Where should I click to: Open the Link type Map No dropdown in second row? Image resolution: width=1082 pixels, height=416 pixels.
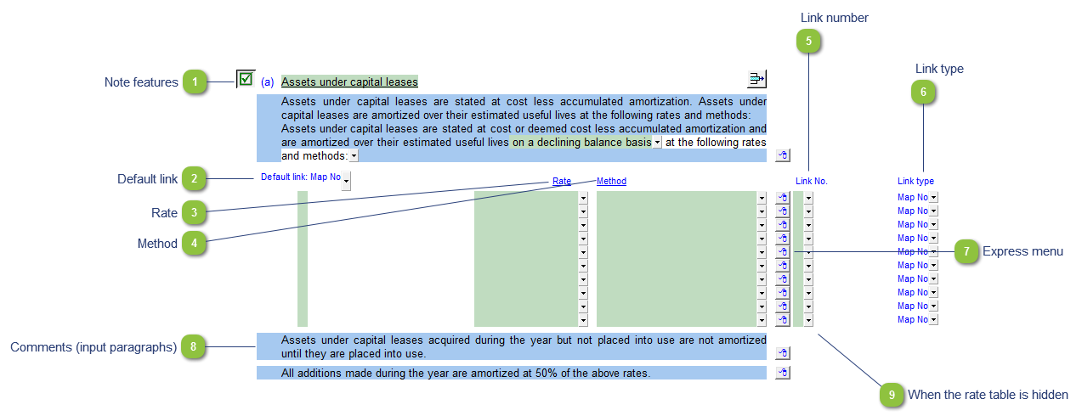[933, 211]
